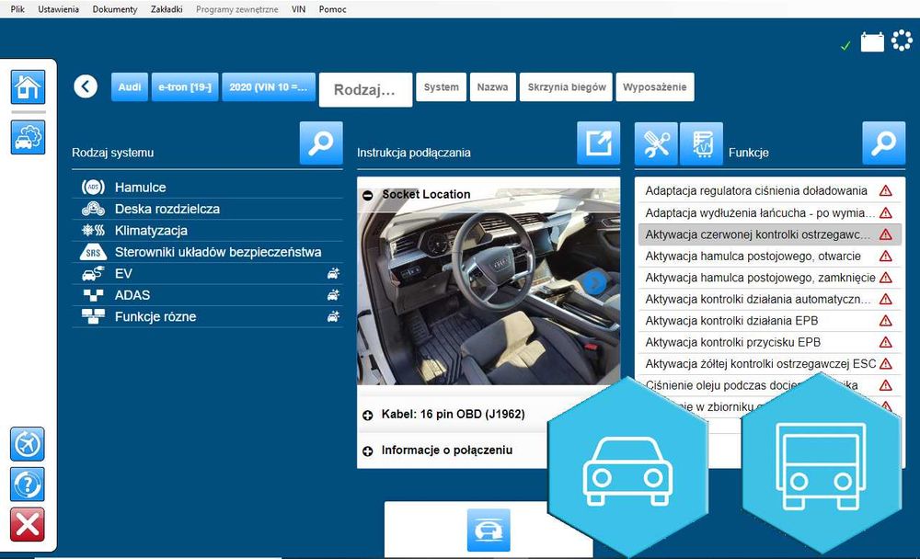920x559 pixels.
Task: Open the report checklist icon beside Funkcje
Action: point(701,143)
